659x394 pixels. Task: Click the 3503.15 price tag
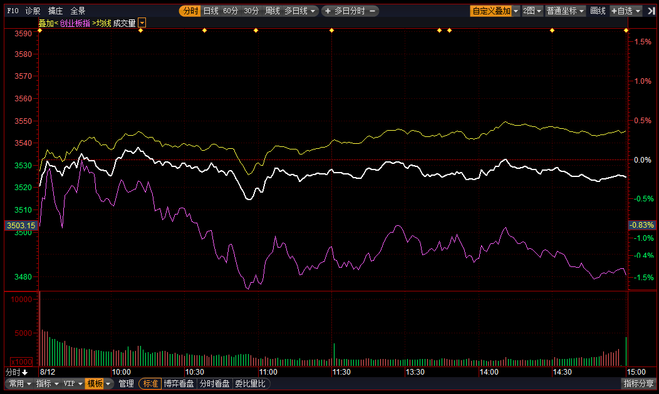(x=21, y=225)
